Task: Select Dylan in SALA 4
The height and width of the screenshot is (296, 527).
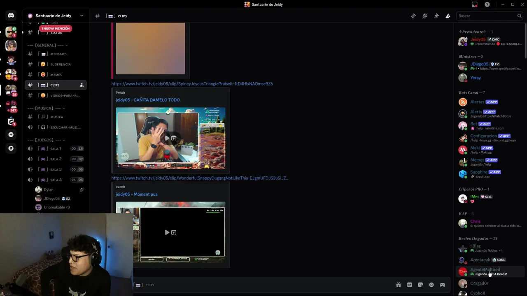Action: click(x=60, y=190)
